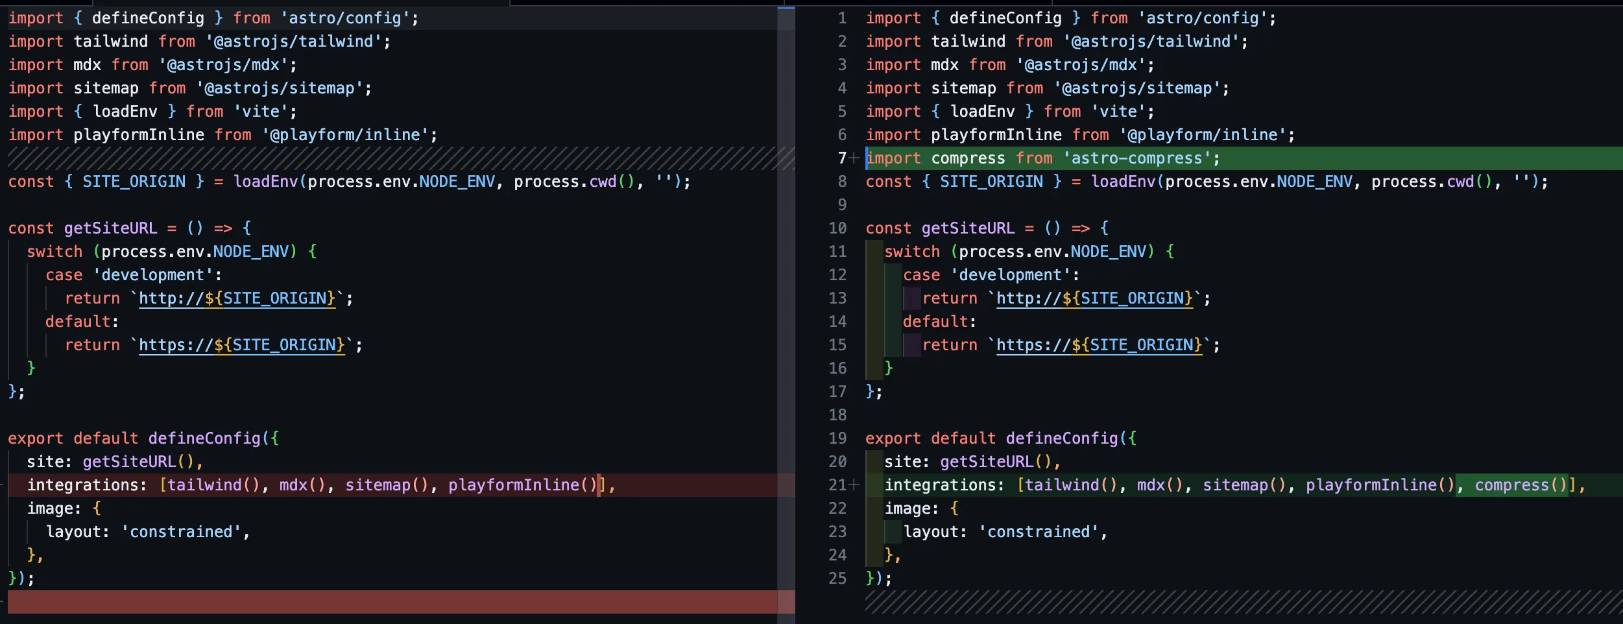
Task: Click defineConfig in the left pane export line
Action: 204,438
